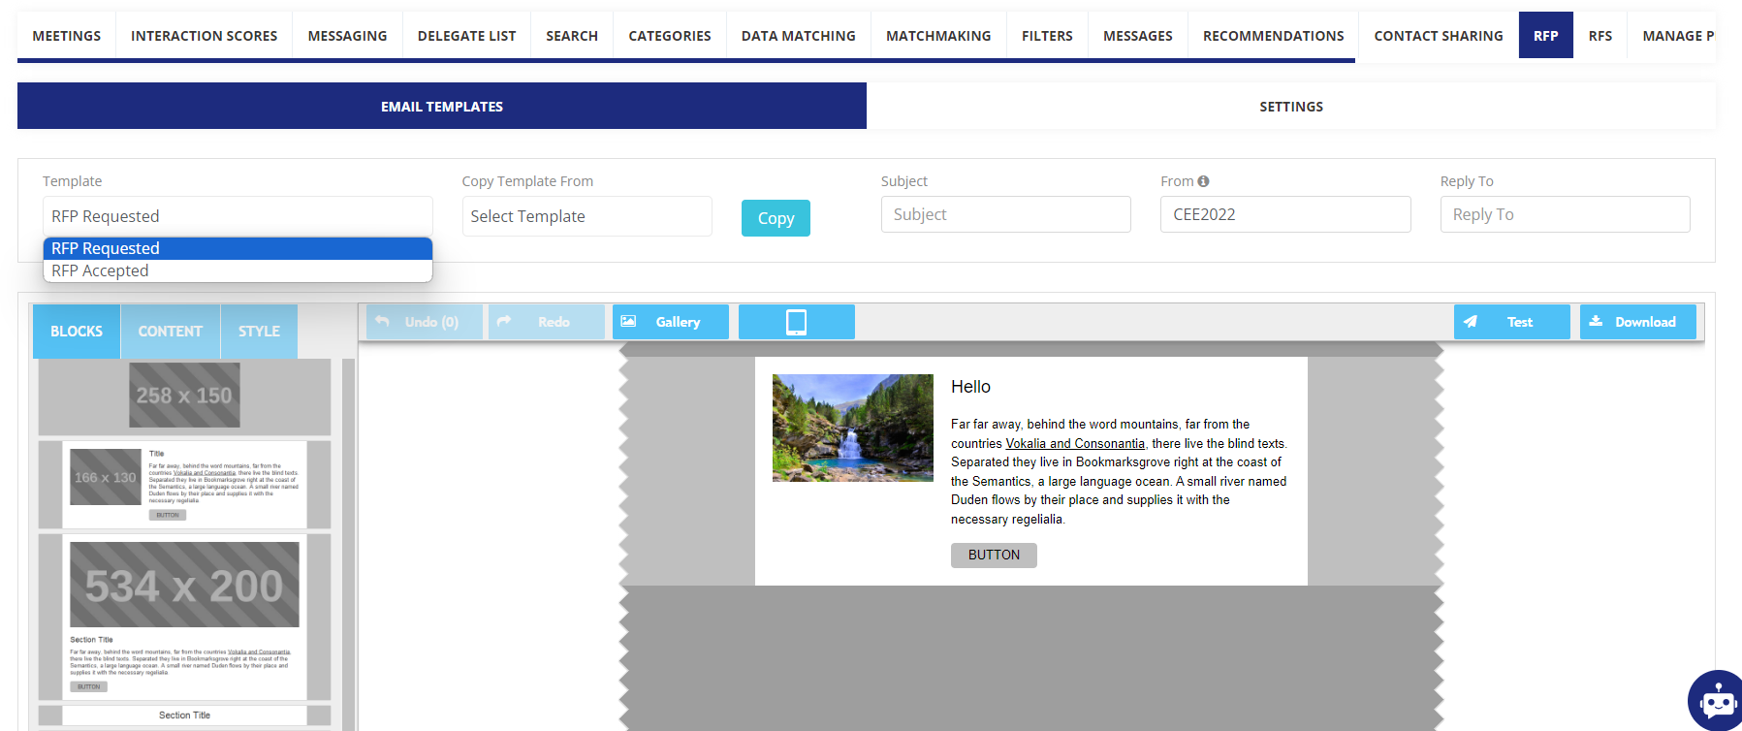Screen dimensions: 1742x731
Task: Click the BUTTON in email preview
Action: click(x=994, y=555)
